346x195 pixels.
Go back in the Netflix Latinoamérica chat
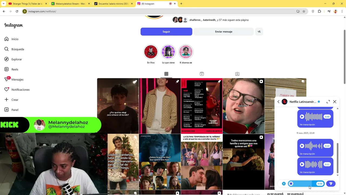click(278, 102)
